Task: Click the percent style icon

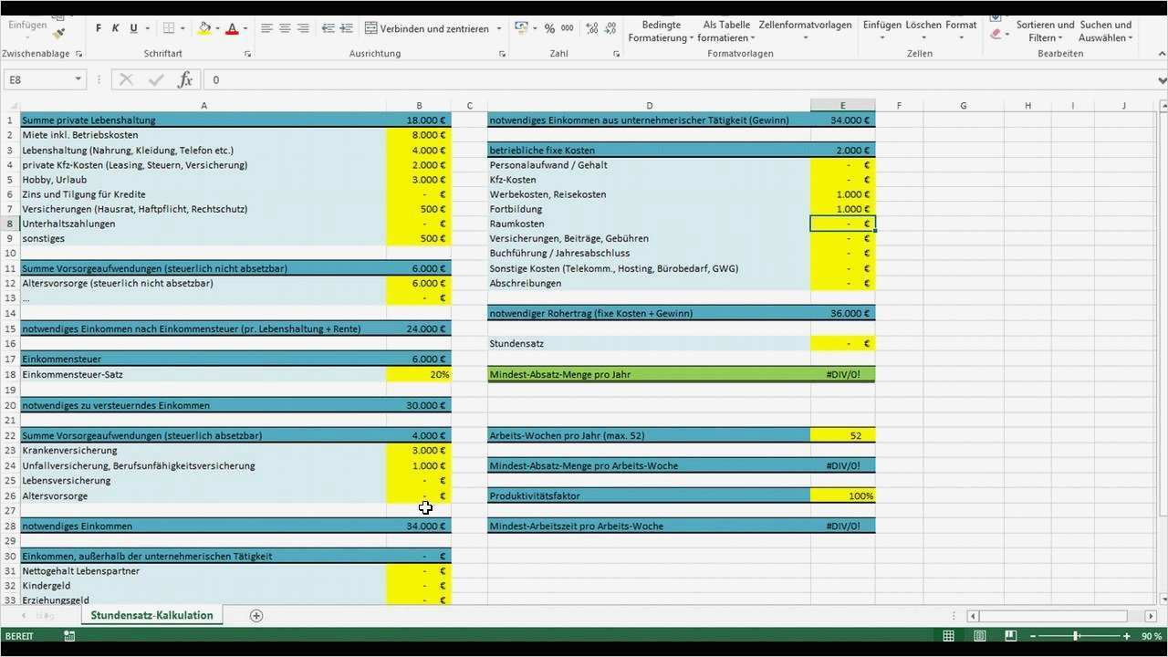Action: pos(550,28)
